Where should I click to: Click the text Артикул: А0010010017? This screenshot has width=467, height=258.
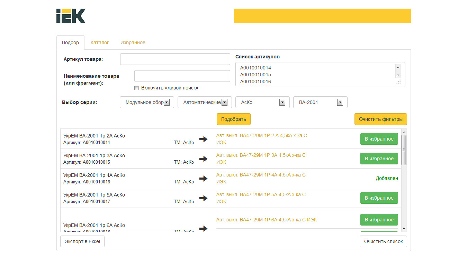[87, 201]
